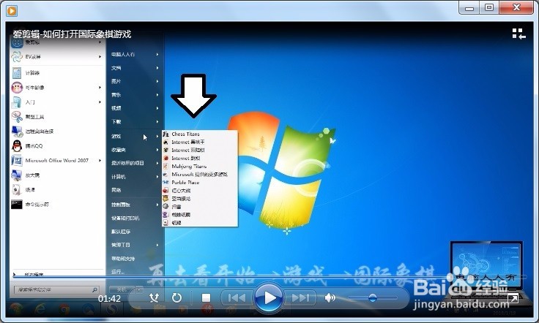Skip to the previous track
The width and height of the screenshot is (539, 323).
pyautogui.click(x=237, y=297)
